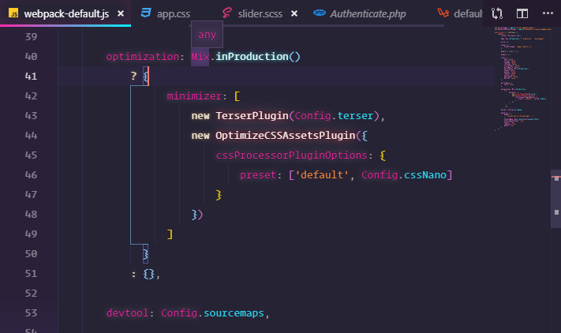Click the matching closing brace on line 50
Screen dimensions: 561x333
[146, 253]
